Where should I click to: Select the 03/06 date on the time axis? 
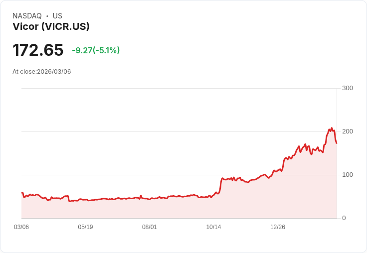(21, 227)
